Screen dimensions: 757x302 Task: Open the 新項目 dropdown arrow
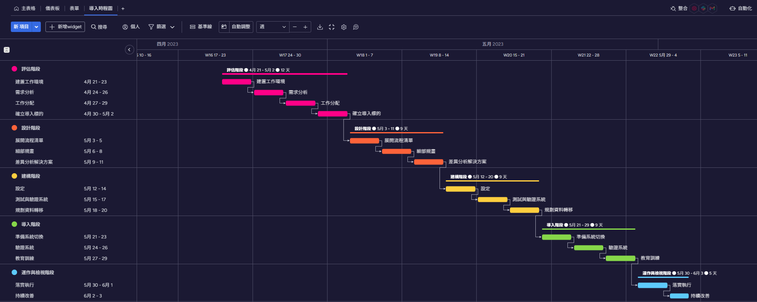[x=37, y=27]
